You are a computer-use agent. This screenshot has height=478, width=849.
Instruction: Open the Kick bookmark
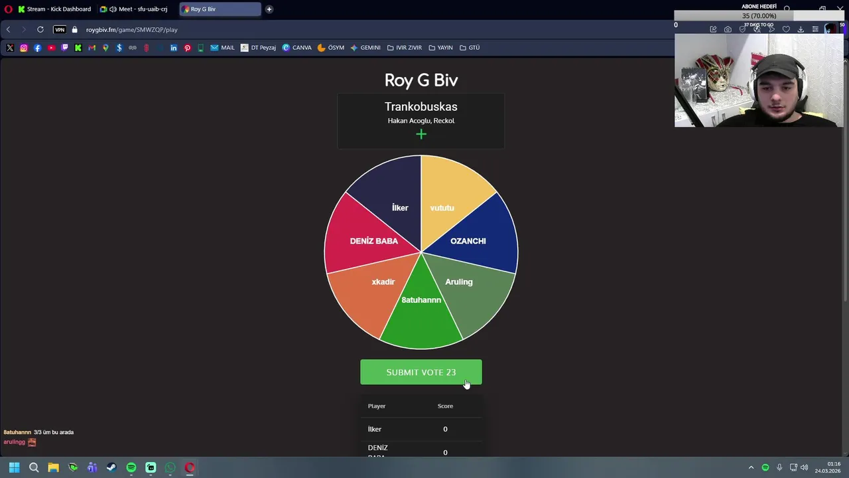78,48
